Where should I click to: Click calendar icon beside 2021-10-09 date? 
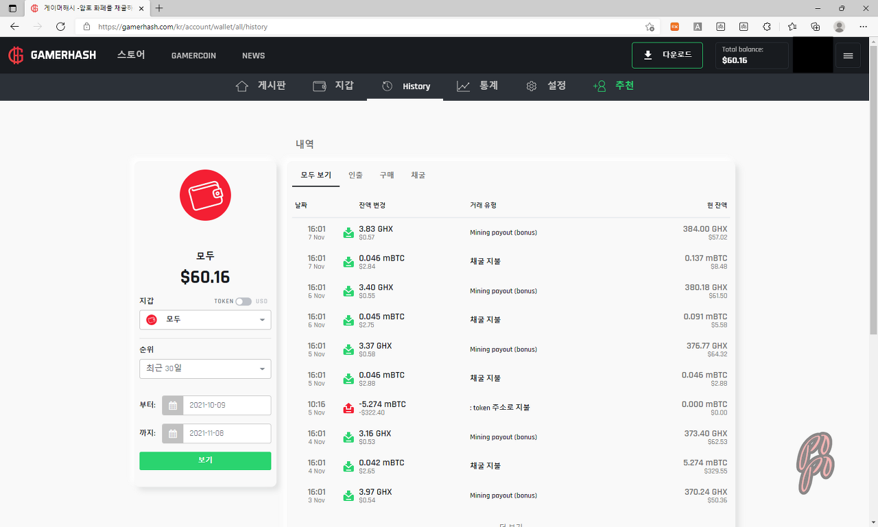coord(173,405)
